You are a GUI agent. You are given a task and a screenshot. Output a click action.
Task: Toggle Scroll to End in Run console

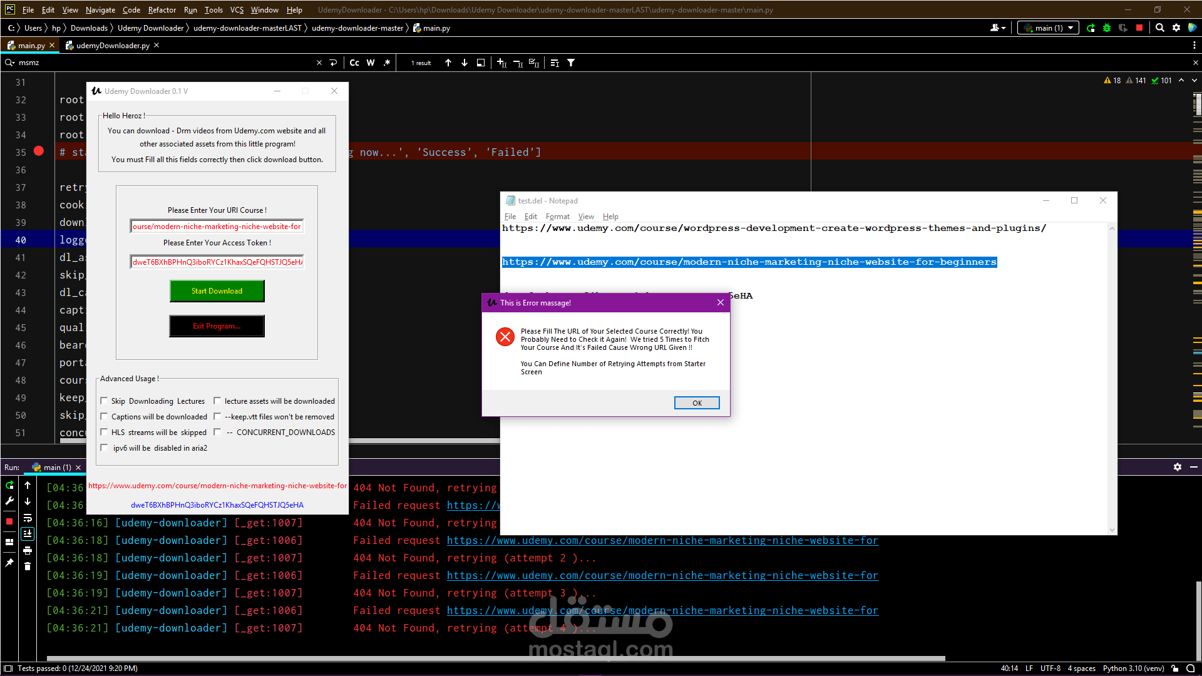pyautogui.click(x=28, y=534)
